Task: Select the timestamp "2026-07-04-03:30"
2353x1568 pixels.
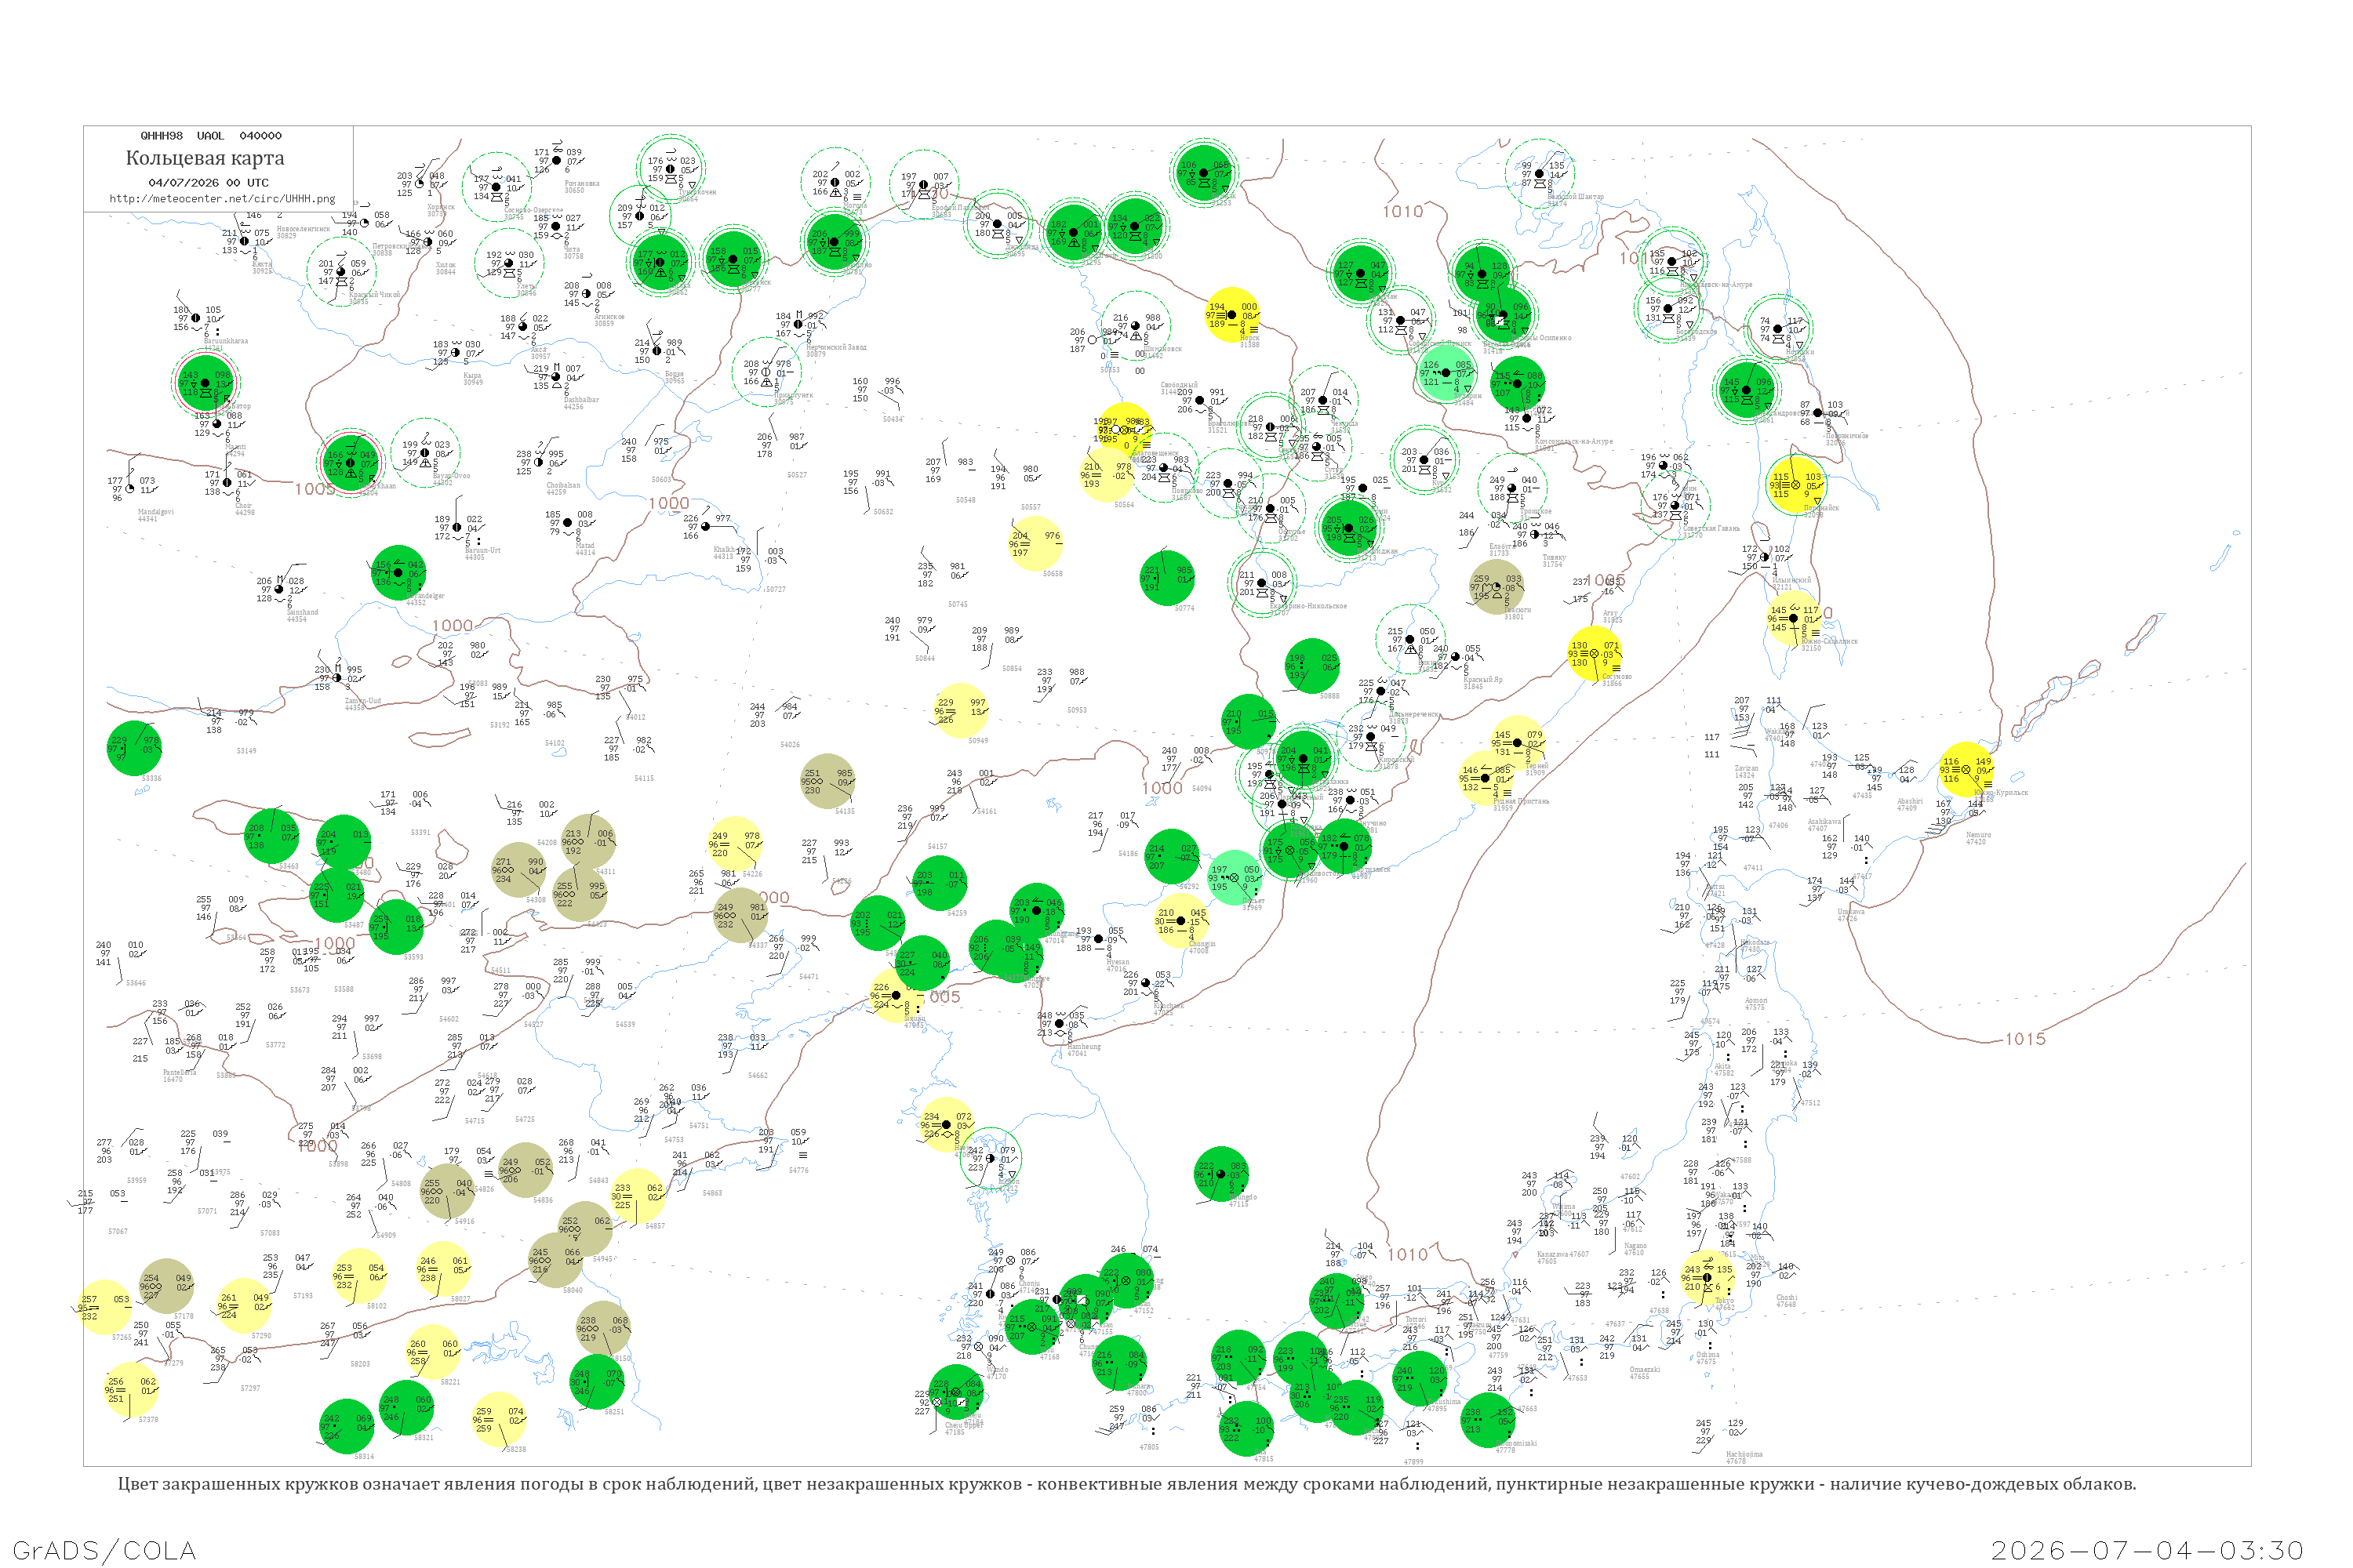Action: (2147, 1551)
